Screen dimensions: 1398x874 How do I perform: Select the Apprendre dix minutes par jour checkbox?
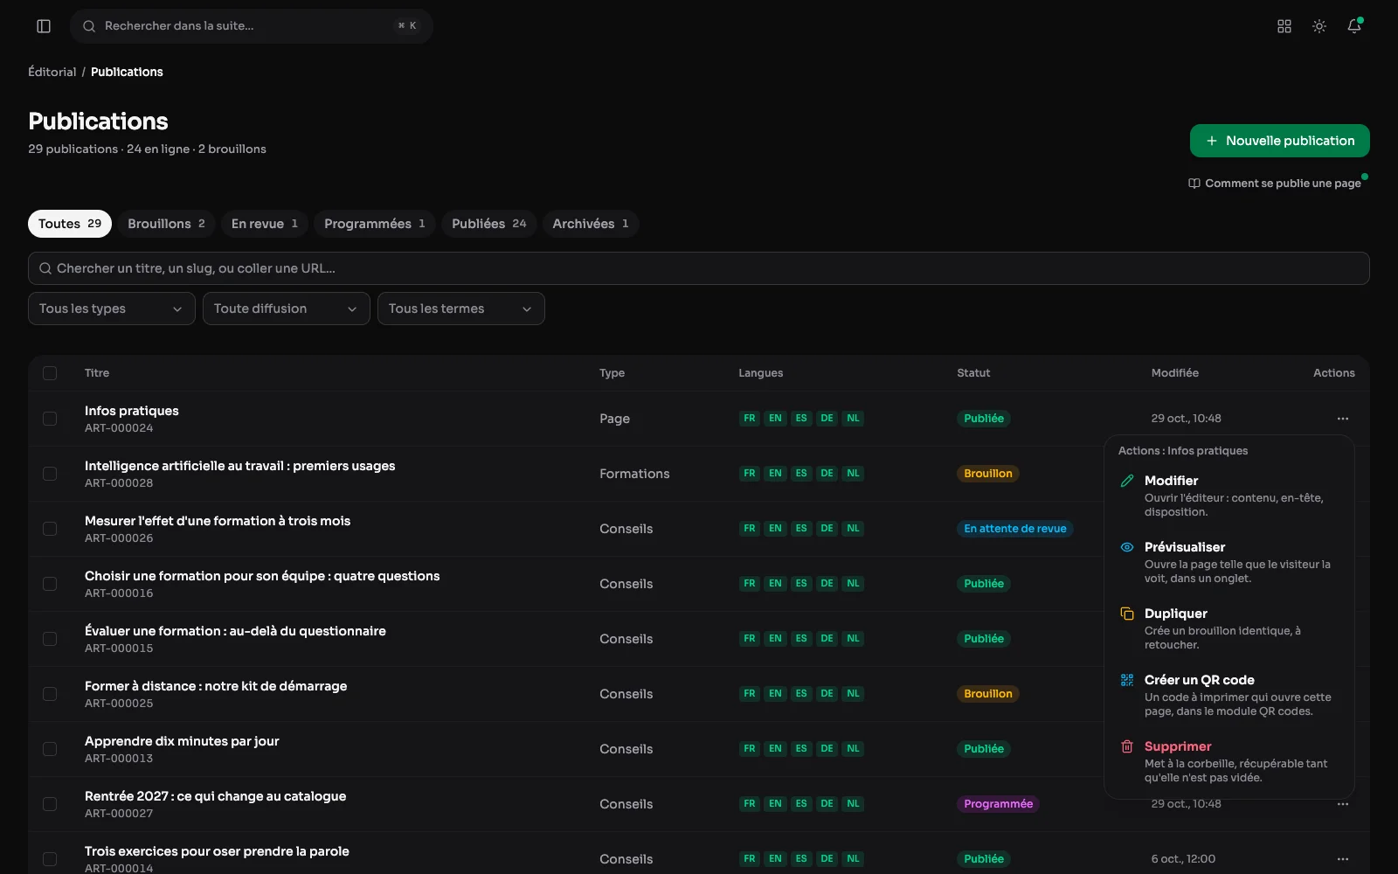(50, 749)
